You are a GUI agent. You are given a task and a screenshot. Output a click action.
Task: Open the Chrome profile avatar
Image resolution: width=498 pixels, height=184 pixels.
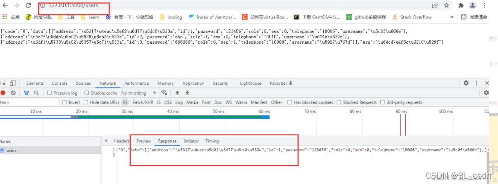[473, 5]
